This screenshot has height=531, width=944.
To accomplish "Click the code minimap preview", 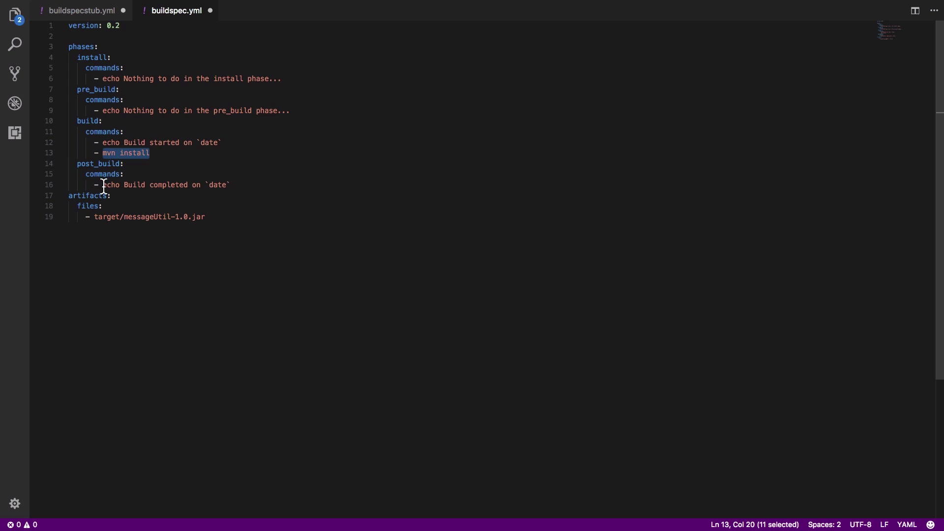I will pyautogui.click(x=889, y=30).
